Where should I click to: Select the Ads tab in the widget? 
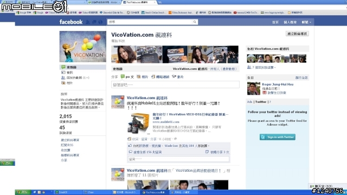click(x=249, y=102)
